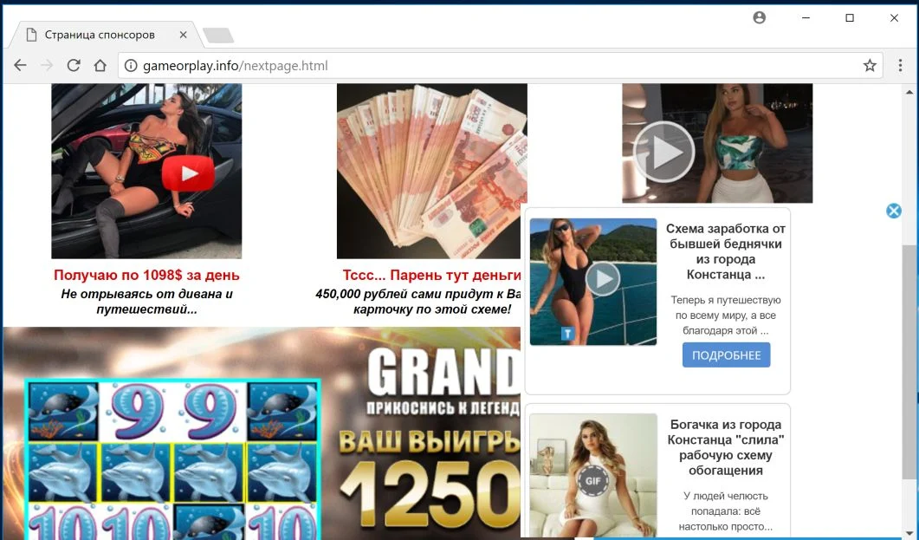The height and width of the screenshot is (540, 919).
Task: Open a new browser tab
Action: [218, 36]
